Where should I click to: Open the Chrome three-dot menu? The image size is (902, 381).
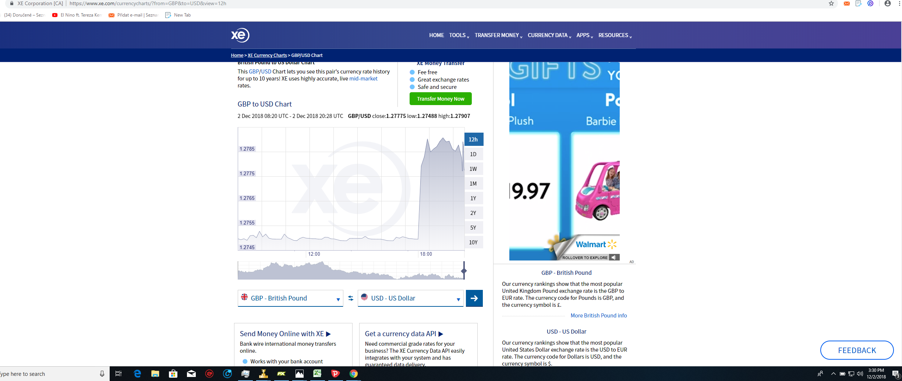click(899, 4)
